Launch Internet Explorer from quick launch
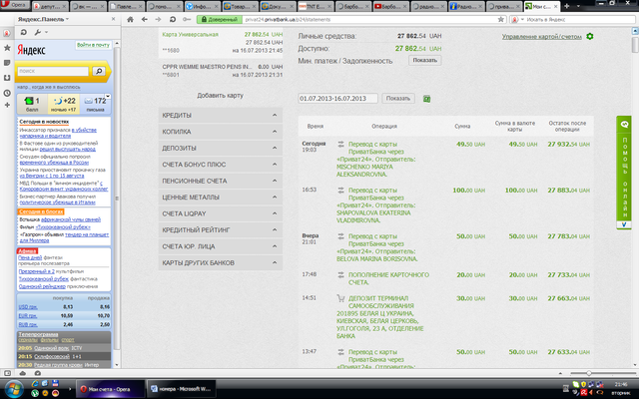This screenshot has width=639, height=399. pyautogui.click(x=36, y=383)
